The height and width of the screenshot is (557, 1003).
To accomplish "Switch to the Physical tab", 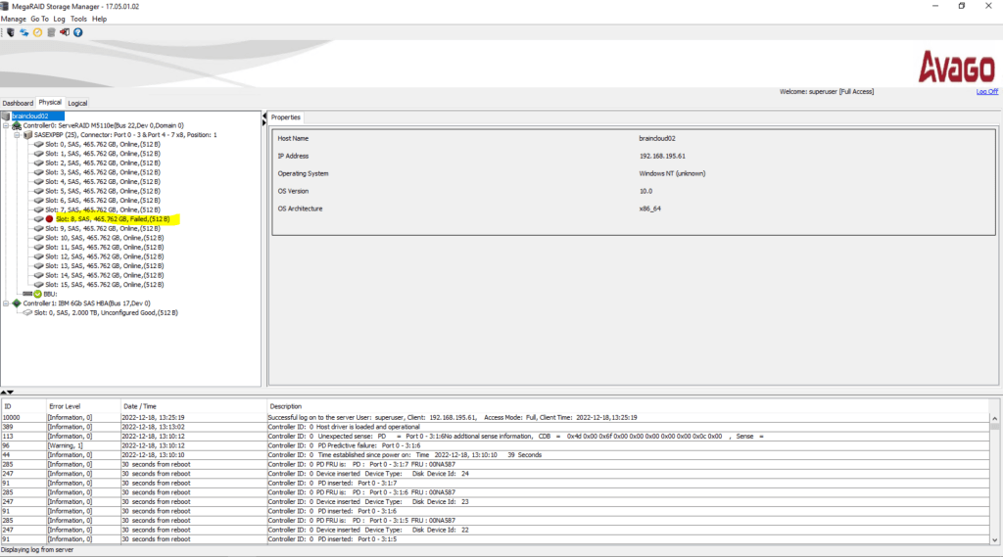I will [50, 103].
